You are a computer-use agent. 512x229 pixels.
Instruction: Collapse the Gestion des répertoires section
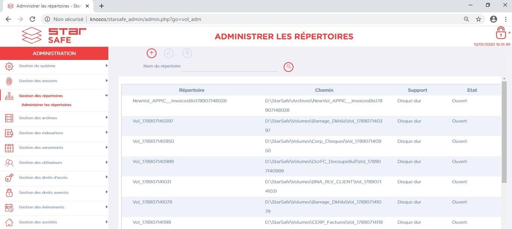(x=106, y=96)
